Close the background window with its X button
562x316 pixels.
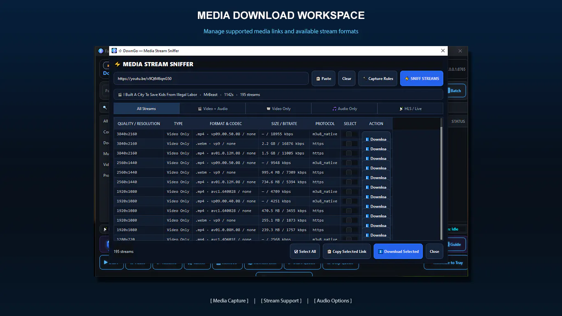[460, 51]
